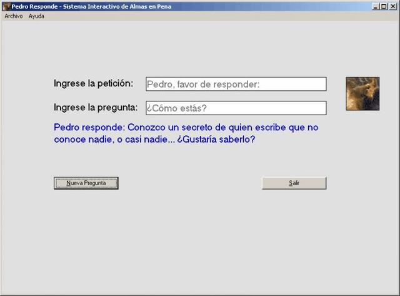Click the Salir button
Image resolution: width=400 pixels, height=296 pixels.
coord(294,183)
